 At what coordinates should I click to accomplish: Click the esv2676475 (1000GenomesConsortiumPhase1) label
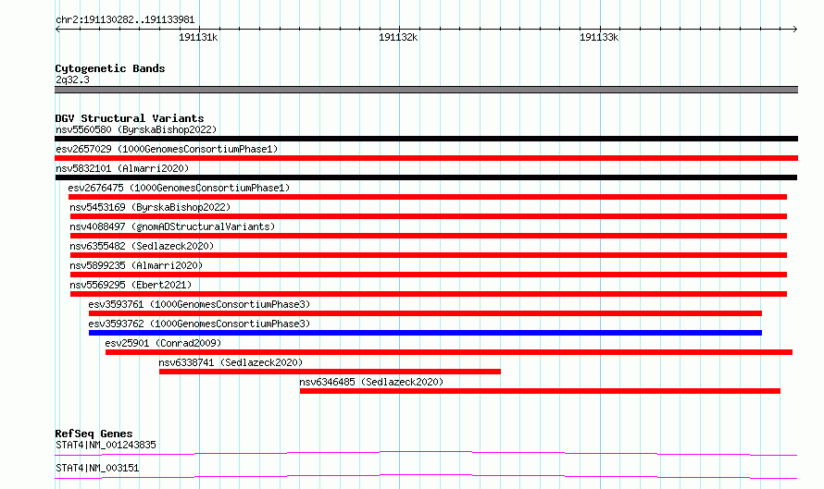point(179,188)
